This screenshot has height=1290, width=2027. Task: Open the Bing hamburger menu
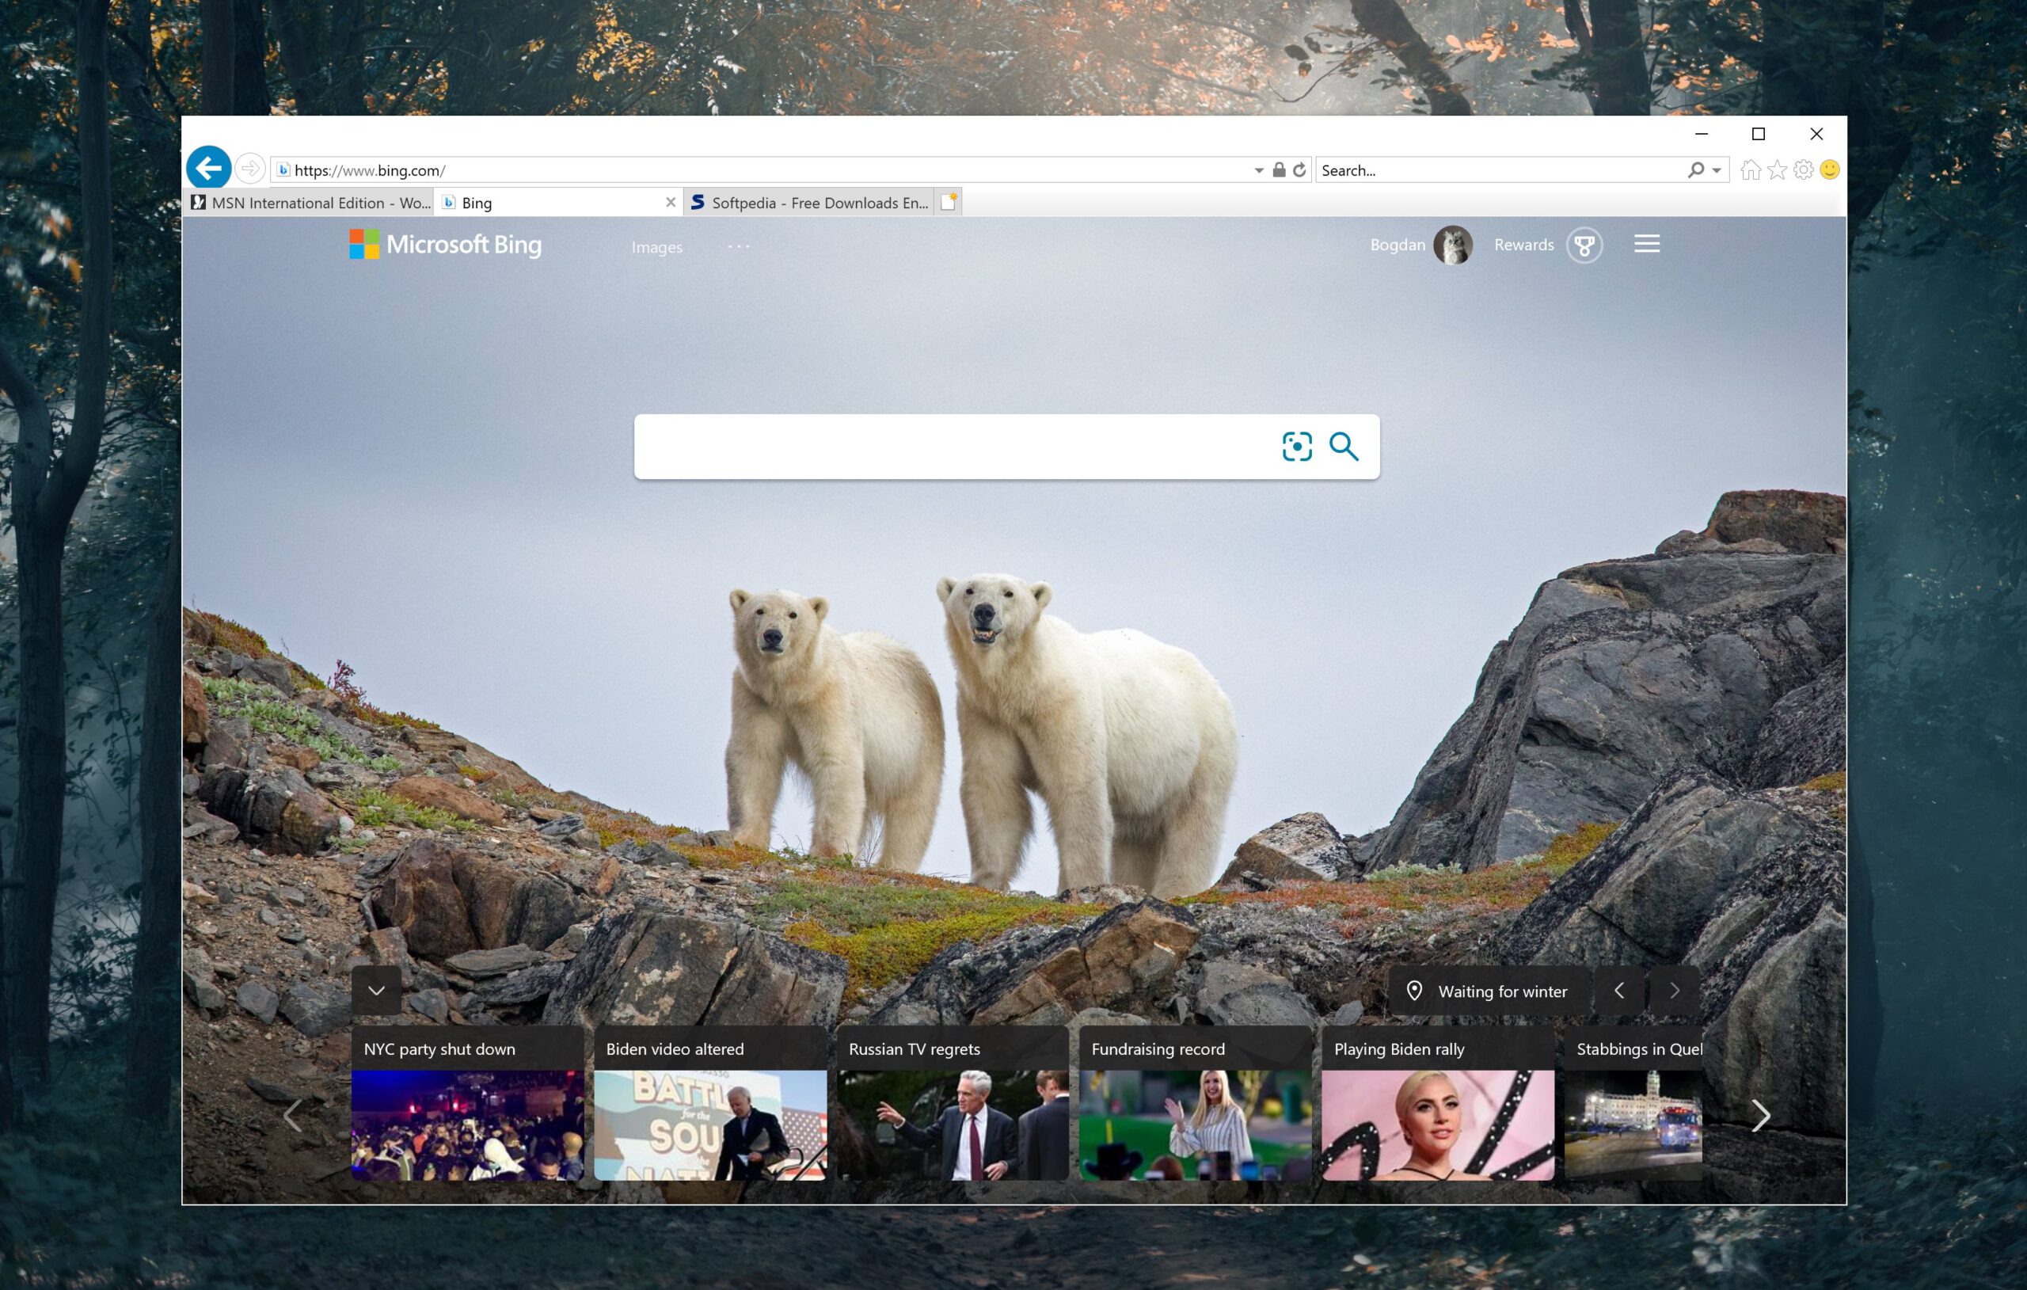(x=1646, y=244)
